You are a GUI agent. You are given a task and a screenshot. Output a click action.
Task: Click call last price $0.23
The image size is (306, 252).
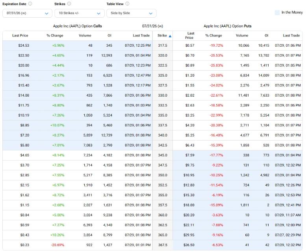pos(24,245)
